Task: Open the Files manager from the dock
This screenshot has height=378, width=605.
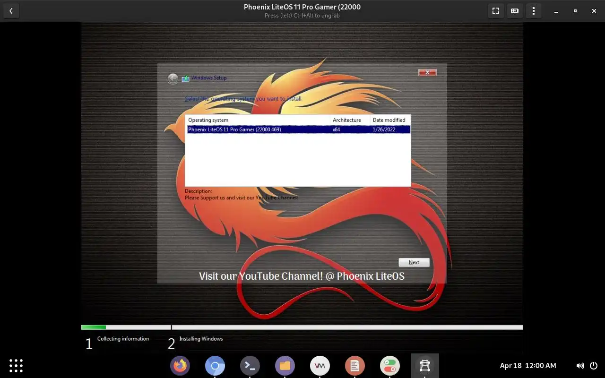Action: coord(285,366)
